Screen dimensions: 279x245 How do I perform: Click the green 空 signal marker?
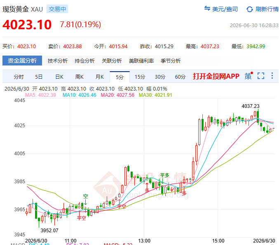pos(86,196)
